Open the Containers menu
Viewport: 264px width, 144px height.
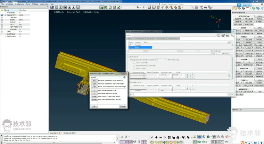click(x=19, y=4)
